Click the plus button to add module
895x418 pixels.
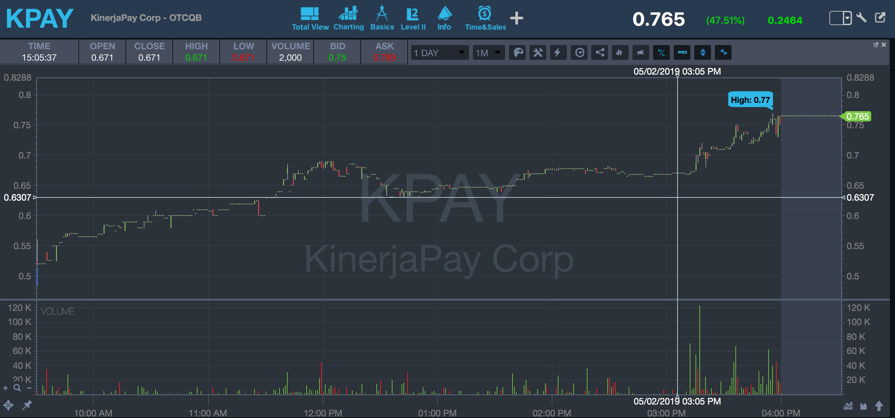pyautogui.click(x=516, y=18)
